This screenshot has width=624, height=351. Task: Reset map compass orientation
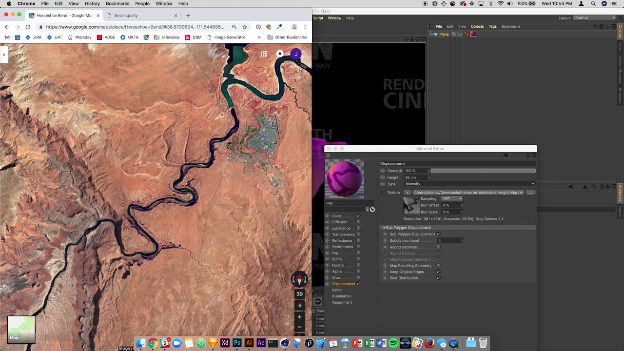(x=299, y=279)
